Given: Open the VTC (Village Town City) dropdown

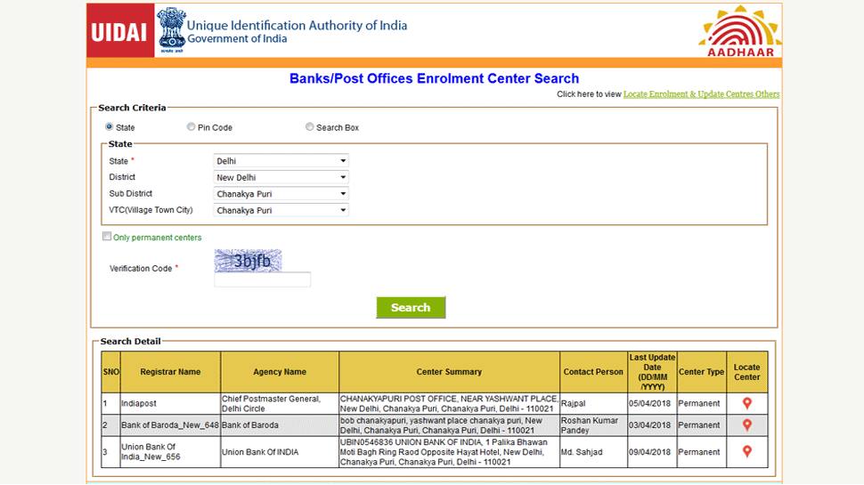Looking at the screenshot, I should [281, 210].
